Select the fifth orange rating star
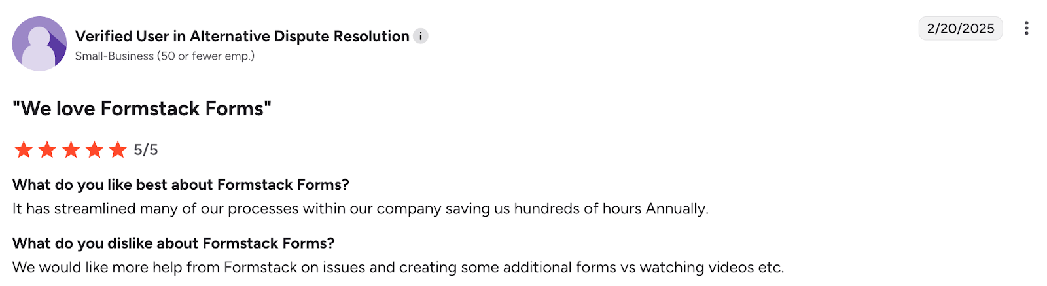 tap(118, 150)
